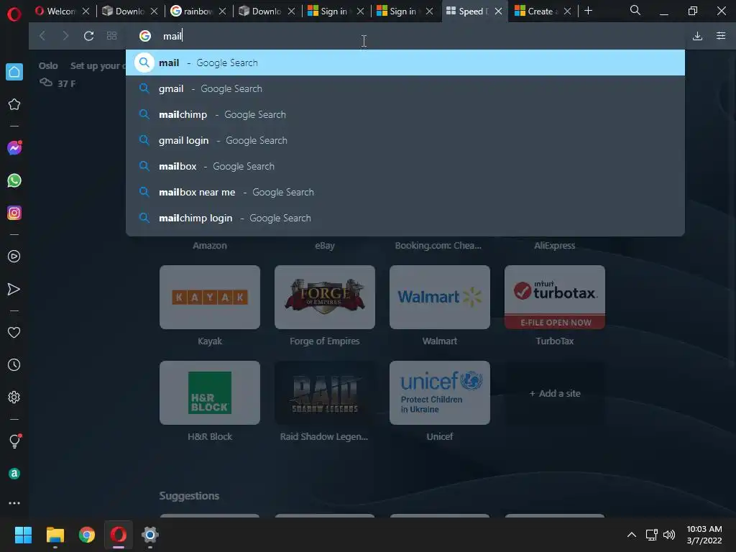Open the H&R Block speed dial tile
736x552 pixels.
210,393
